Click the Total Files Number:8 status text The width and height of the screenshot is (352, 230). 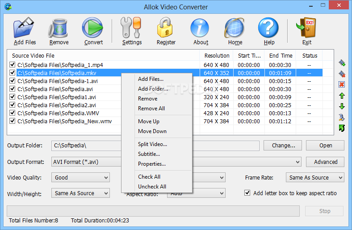(34, 221)
